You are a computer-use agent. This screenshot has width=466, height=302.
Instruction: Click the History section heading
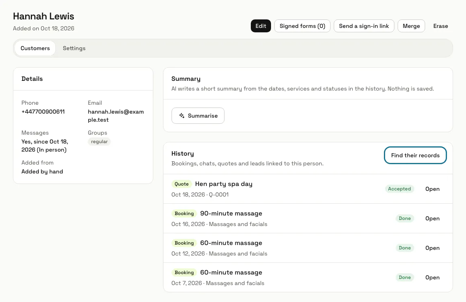(x=182, y=154)
